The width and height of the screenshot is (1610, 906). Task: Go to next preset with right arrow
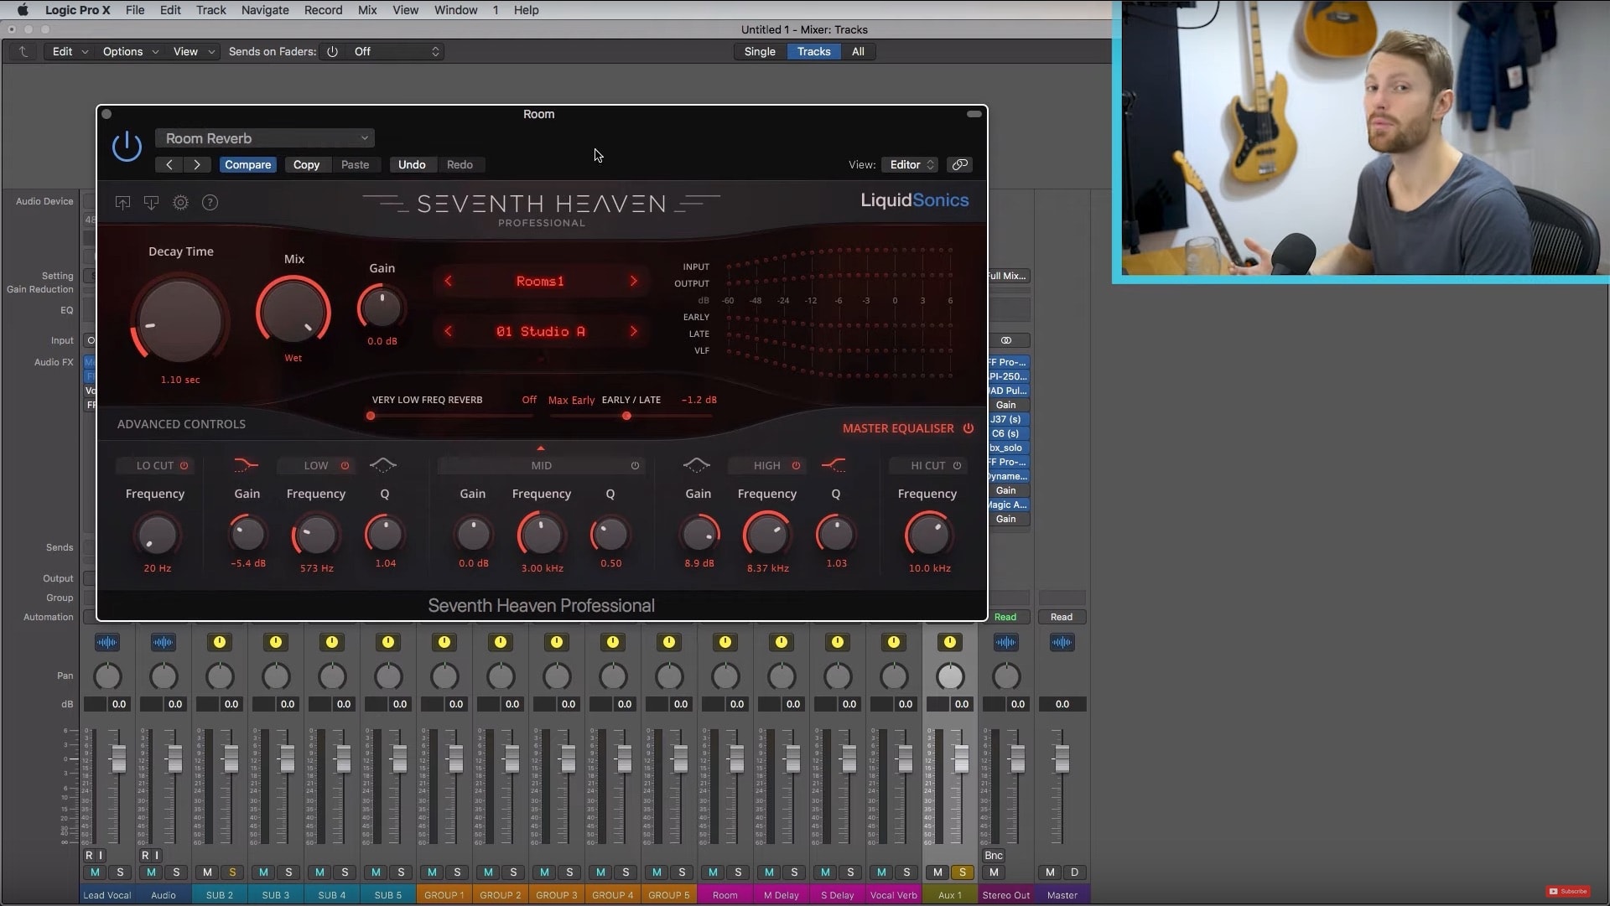pyautogui.click(x=197, y=165)
